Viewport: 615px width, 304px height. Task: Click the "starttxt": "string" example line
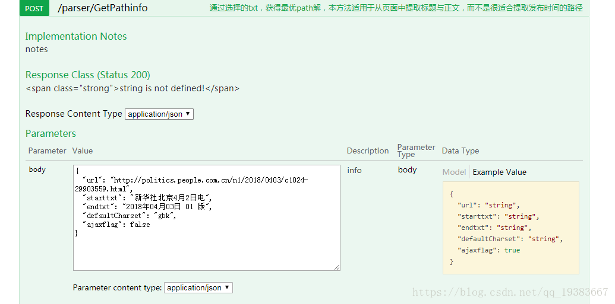click(x=499, y=216)
